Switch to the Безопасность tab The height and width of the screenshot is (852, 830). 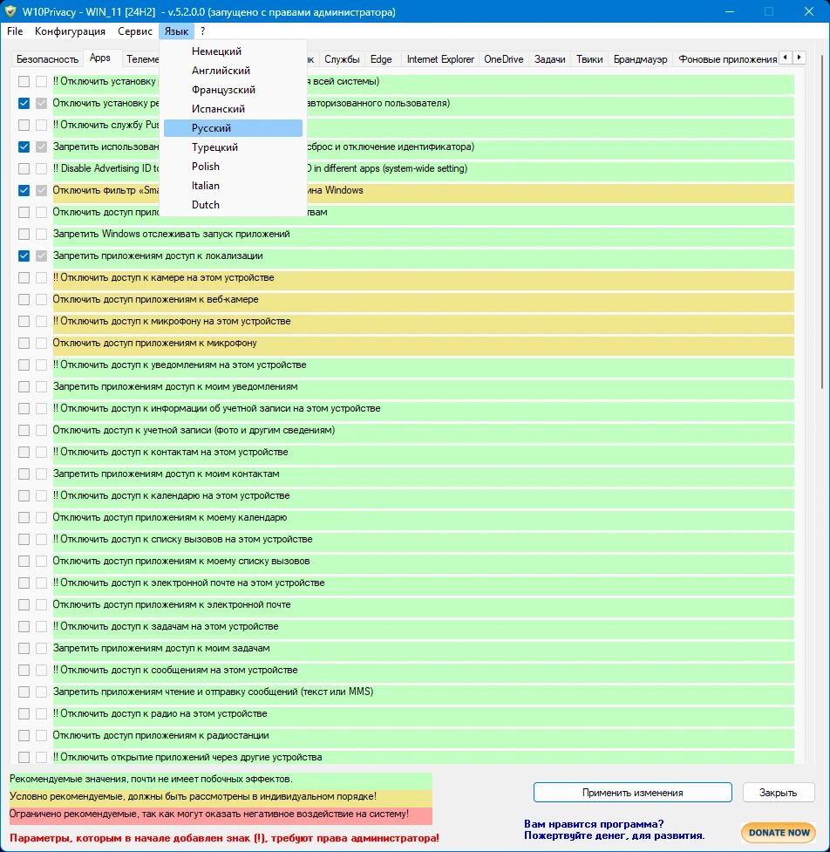47,59
